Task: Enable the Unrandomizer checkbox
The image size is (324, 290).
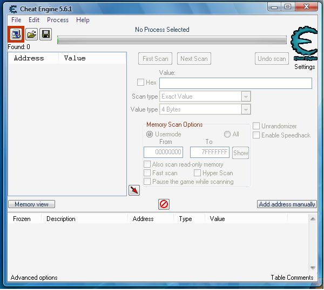Action: tap(256, 126)
